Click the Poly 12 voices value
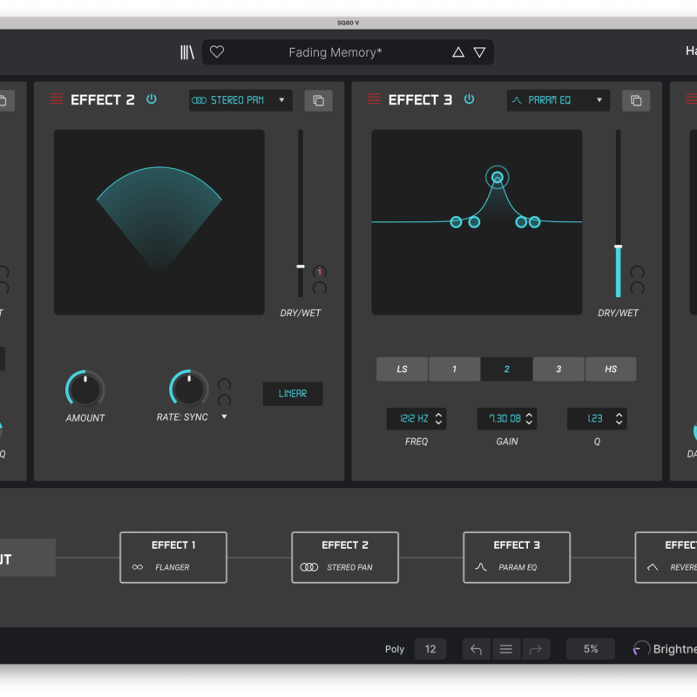Image resolution: width=697 pixels, height=697 pixels. click(x=430, y=649)
